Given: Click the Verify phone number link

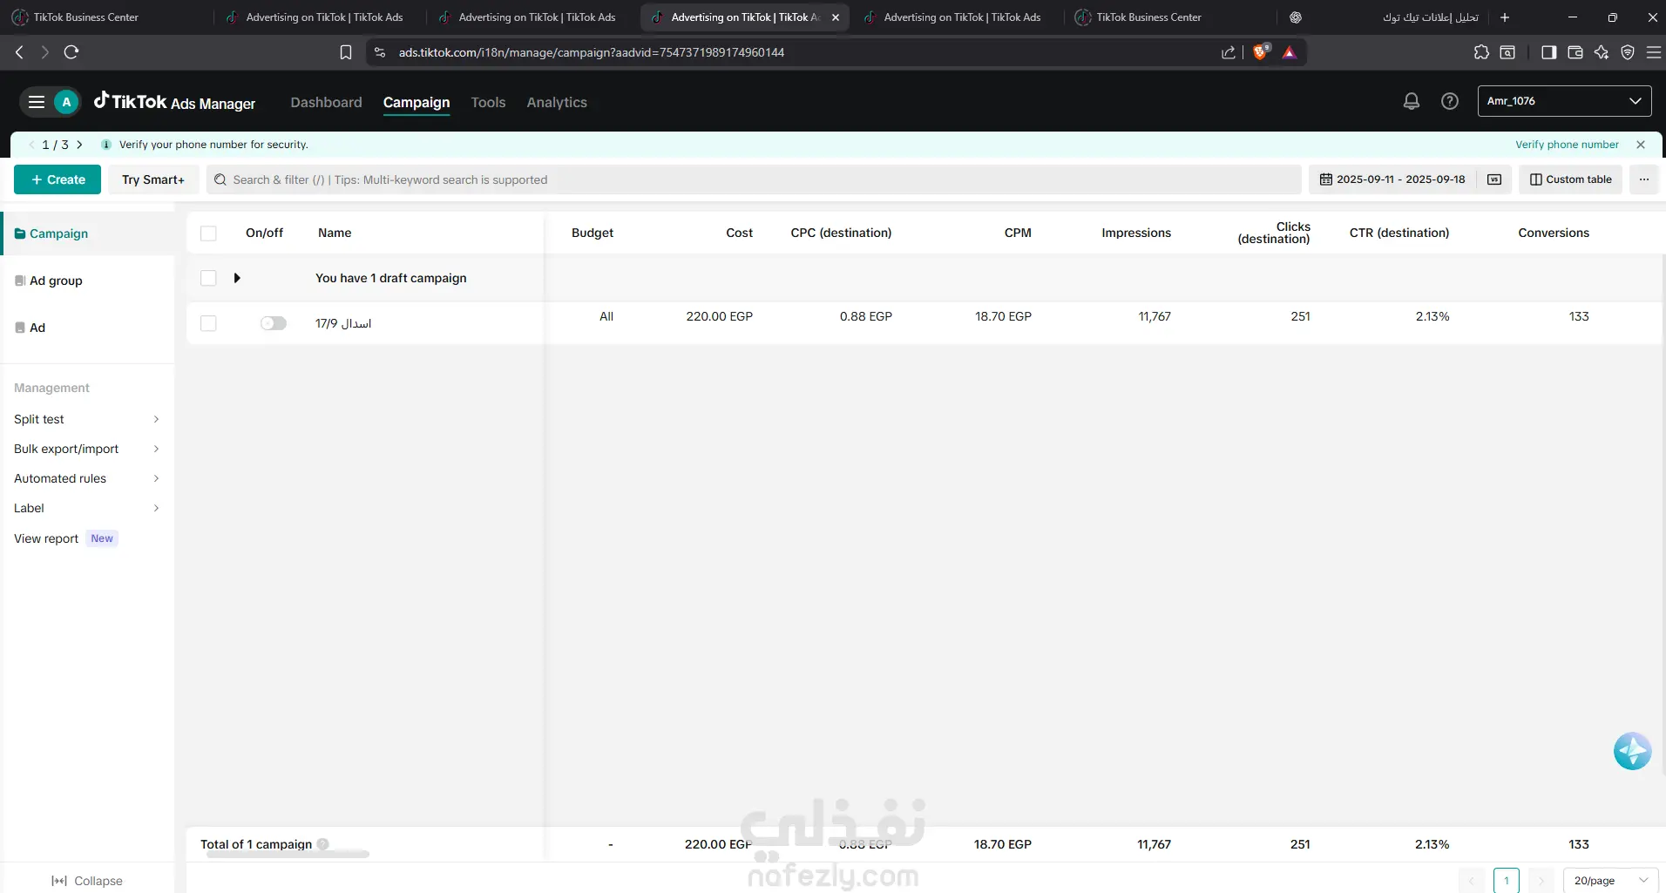Looking at the screenshot, I should tap(1567, 145).
